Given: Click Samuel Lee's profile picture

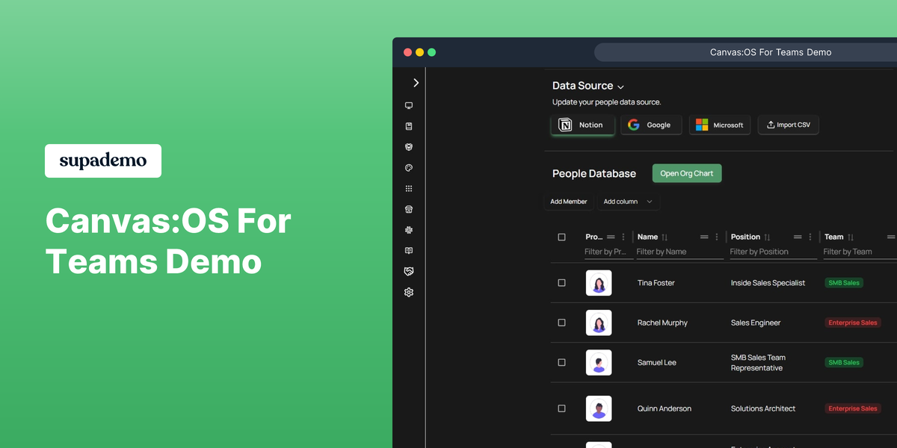Looking at the screenshot, I should tap(599, 362).
